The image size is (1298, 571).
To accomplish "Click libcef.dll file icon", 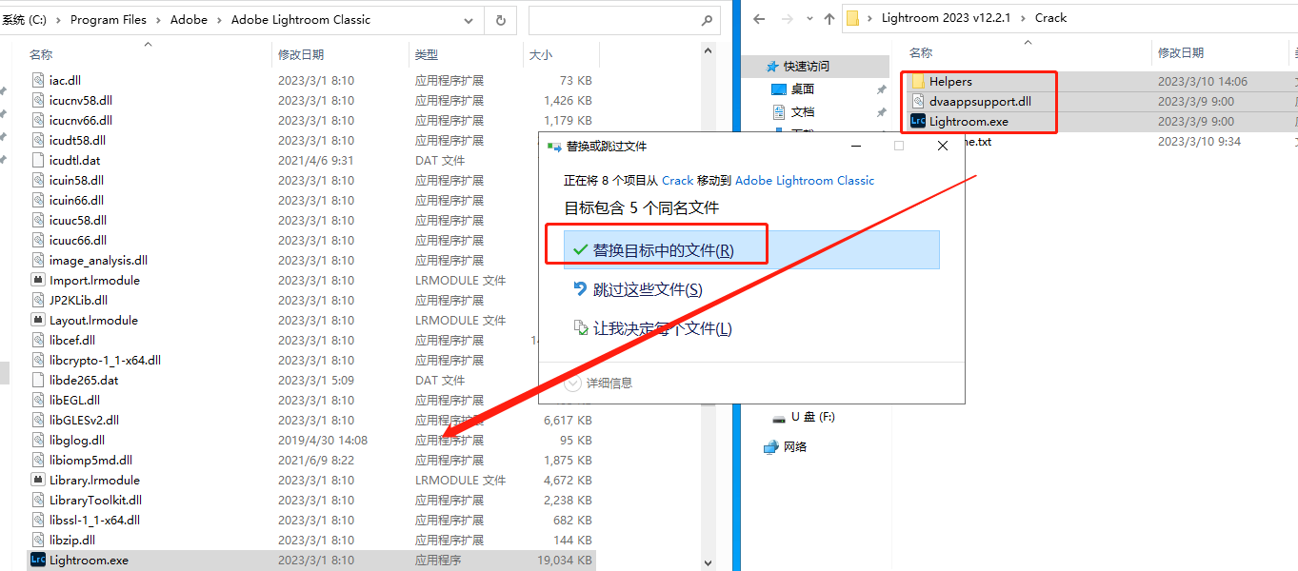I will 38,340.
